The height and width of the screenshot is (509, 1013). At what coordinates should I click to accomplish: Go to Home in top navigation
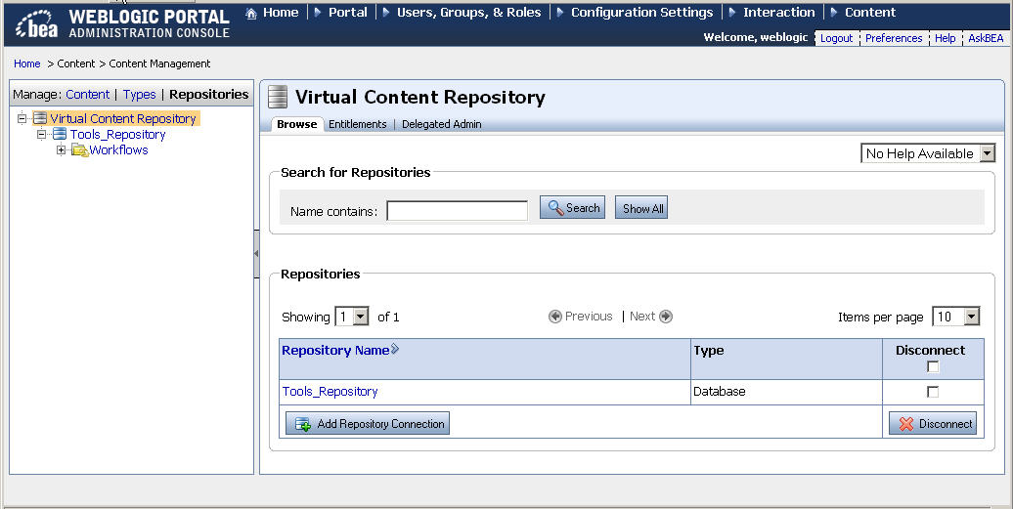tap(281, 13)
